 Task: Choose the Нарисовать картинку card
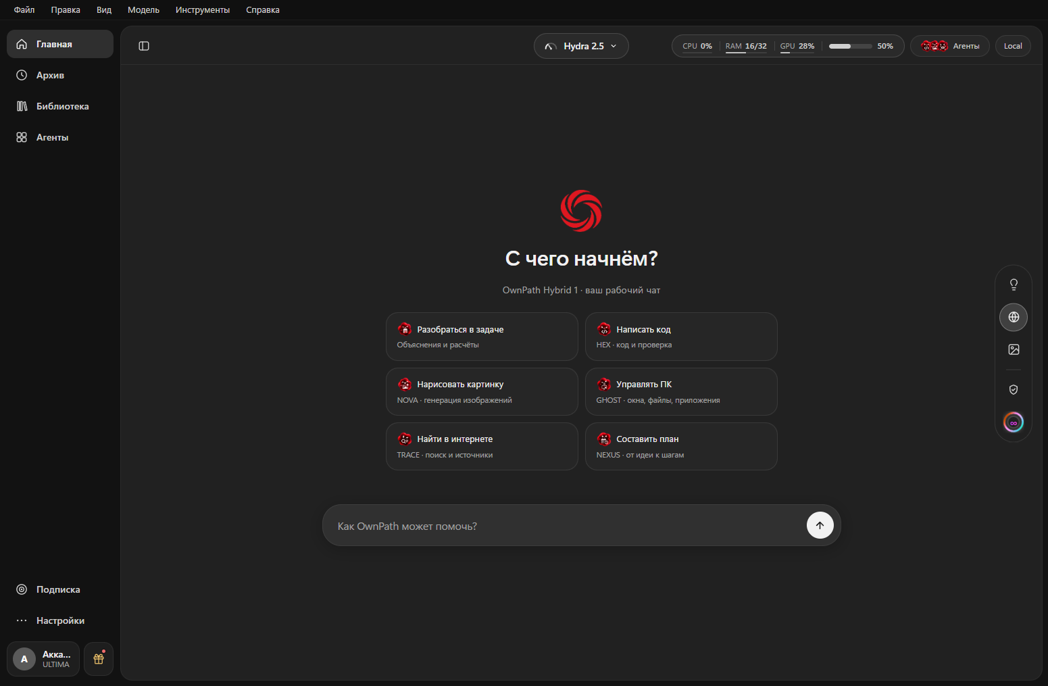(x=482, y=391)
